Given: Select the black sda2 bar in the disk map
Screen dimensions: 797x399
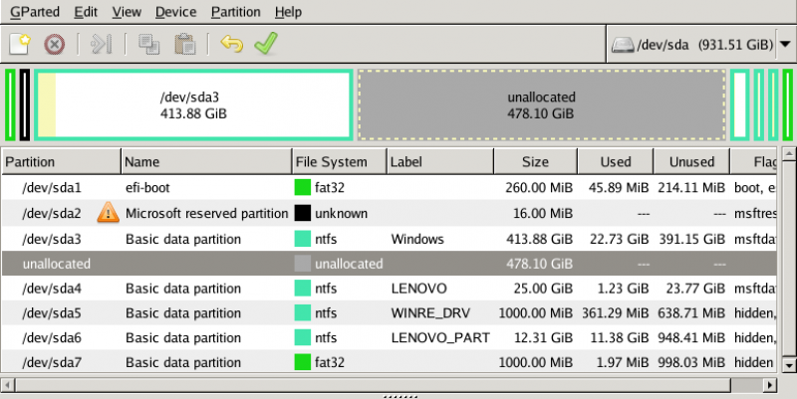Looking at the screenshot, I should (24, 105).
